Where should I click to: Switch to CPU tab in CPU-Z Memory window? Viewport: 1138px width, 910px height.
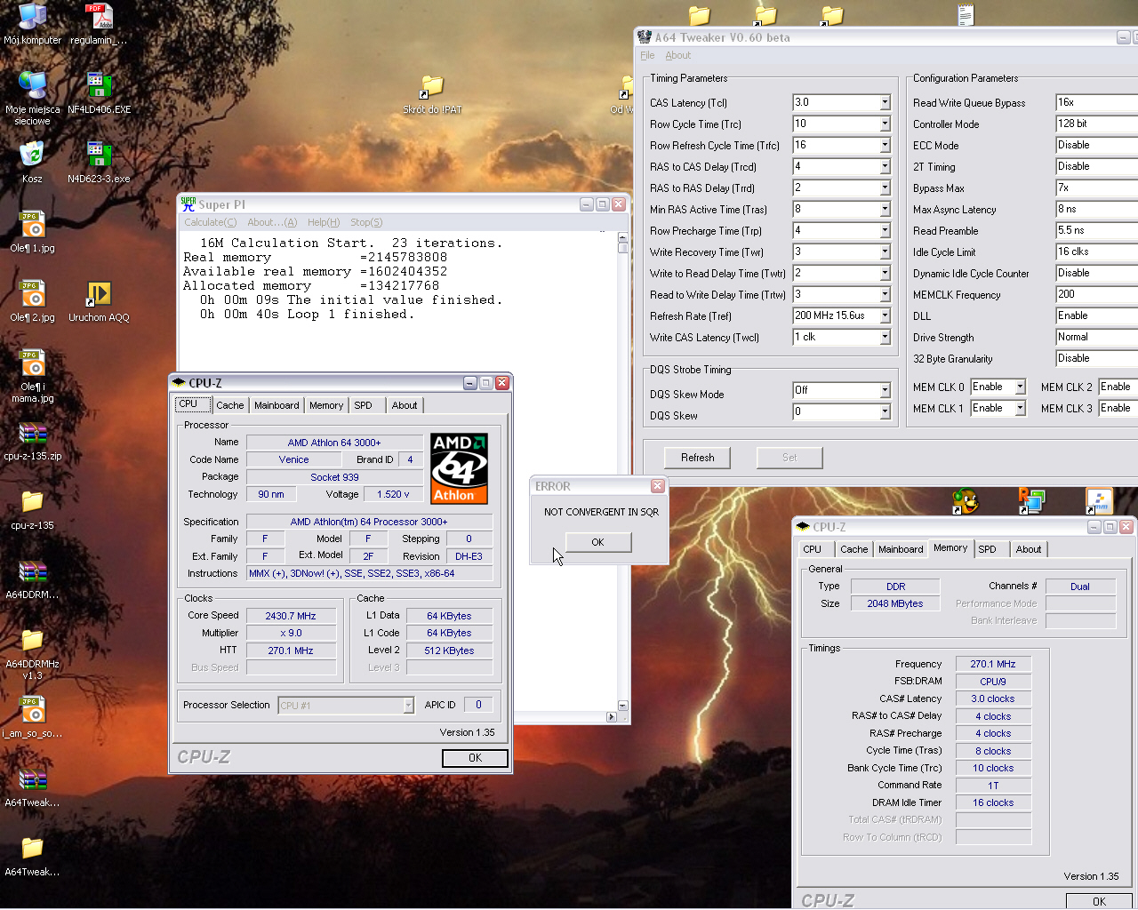[813, 549]
